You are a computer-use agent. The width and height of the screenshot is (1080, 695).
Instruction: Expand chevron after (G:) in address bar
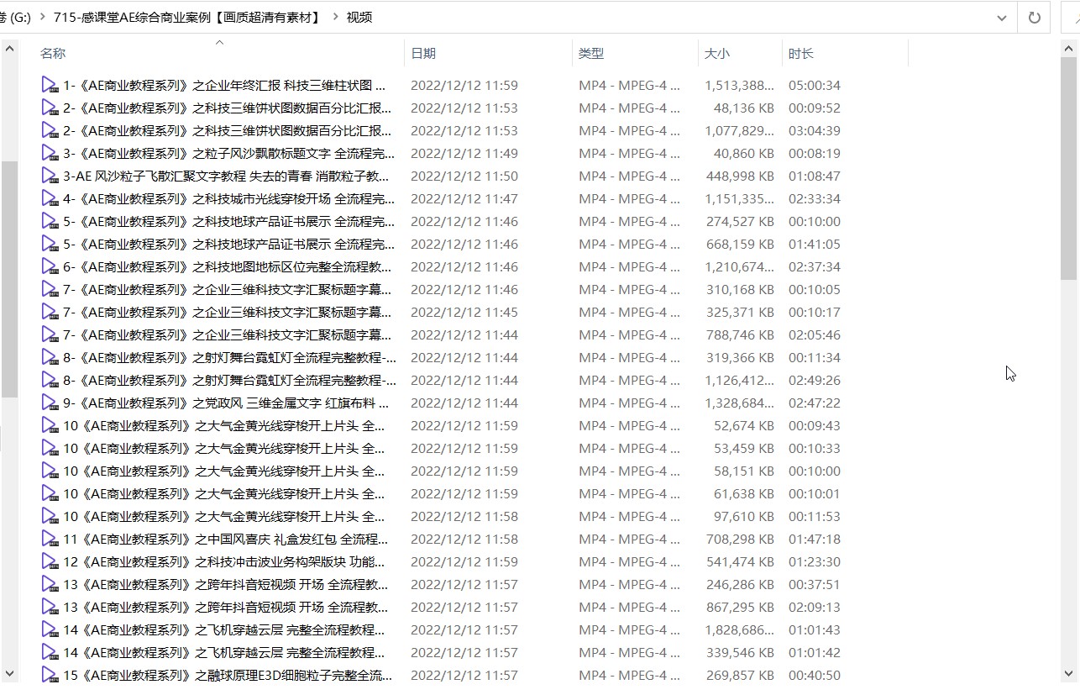(41, 17)
